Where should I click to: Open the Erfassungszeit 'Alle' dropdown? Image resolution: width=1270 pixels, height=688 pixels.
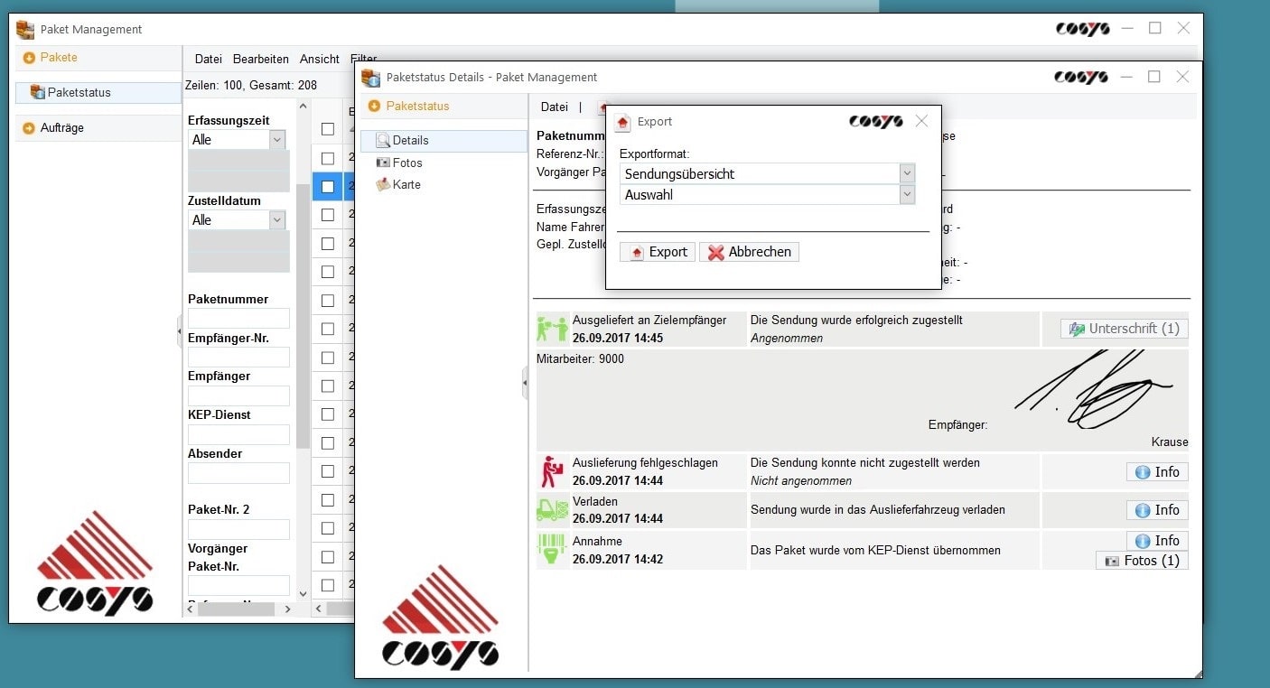[x=277, y=140]
